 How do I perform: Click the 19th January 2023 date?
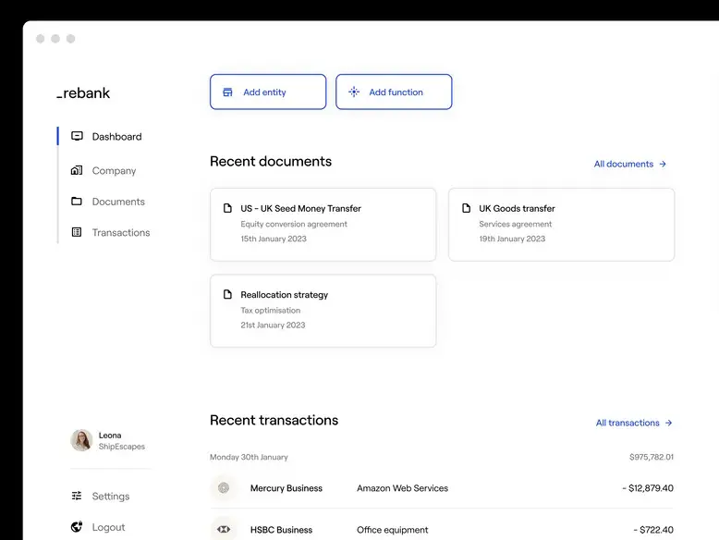[512, 239]
